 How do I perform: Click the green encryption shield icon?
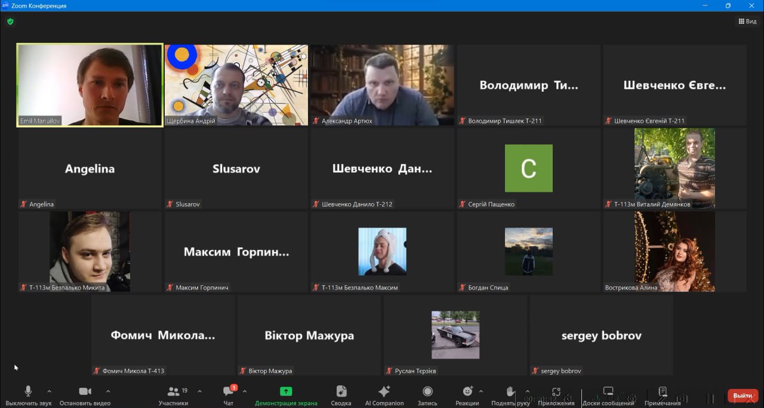(x=10, y=21)
